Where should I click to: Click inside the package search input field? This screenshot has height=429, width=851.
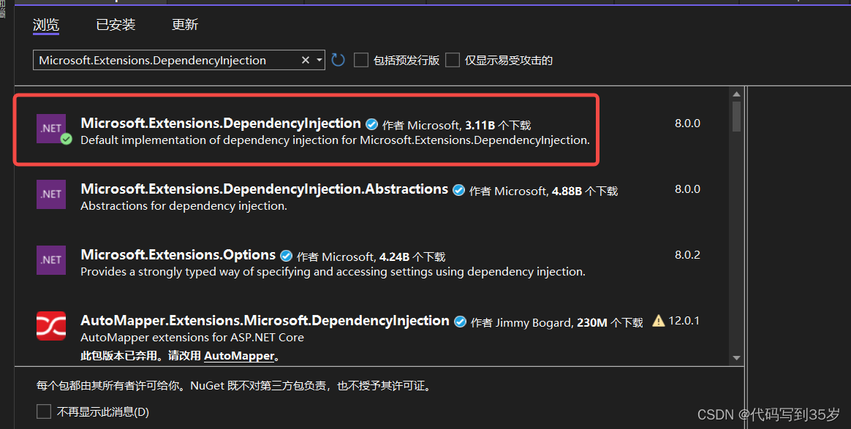click(x=168, y=59)
